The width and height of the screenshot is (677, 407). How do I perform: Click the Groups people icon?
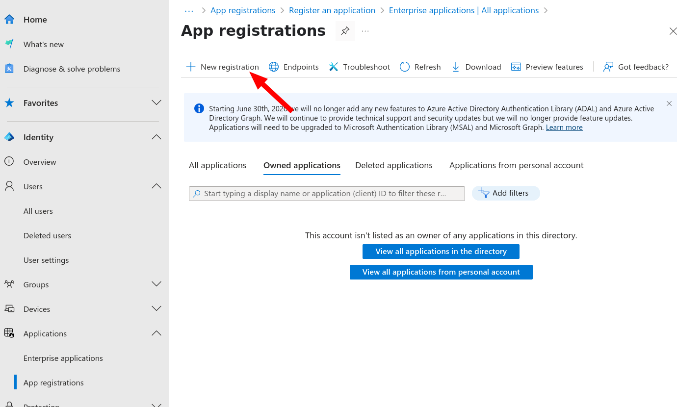9,284
